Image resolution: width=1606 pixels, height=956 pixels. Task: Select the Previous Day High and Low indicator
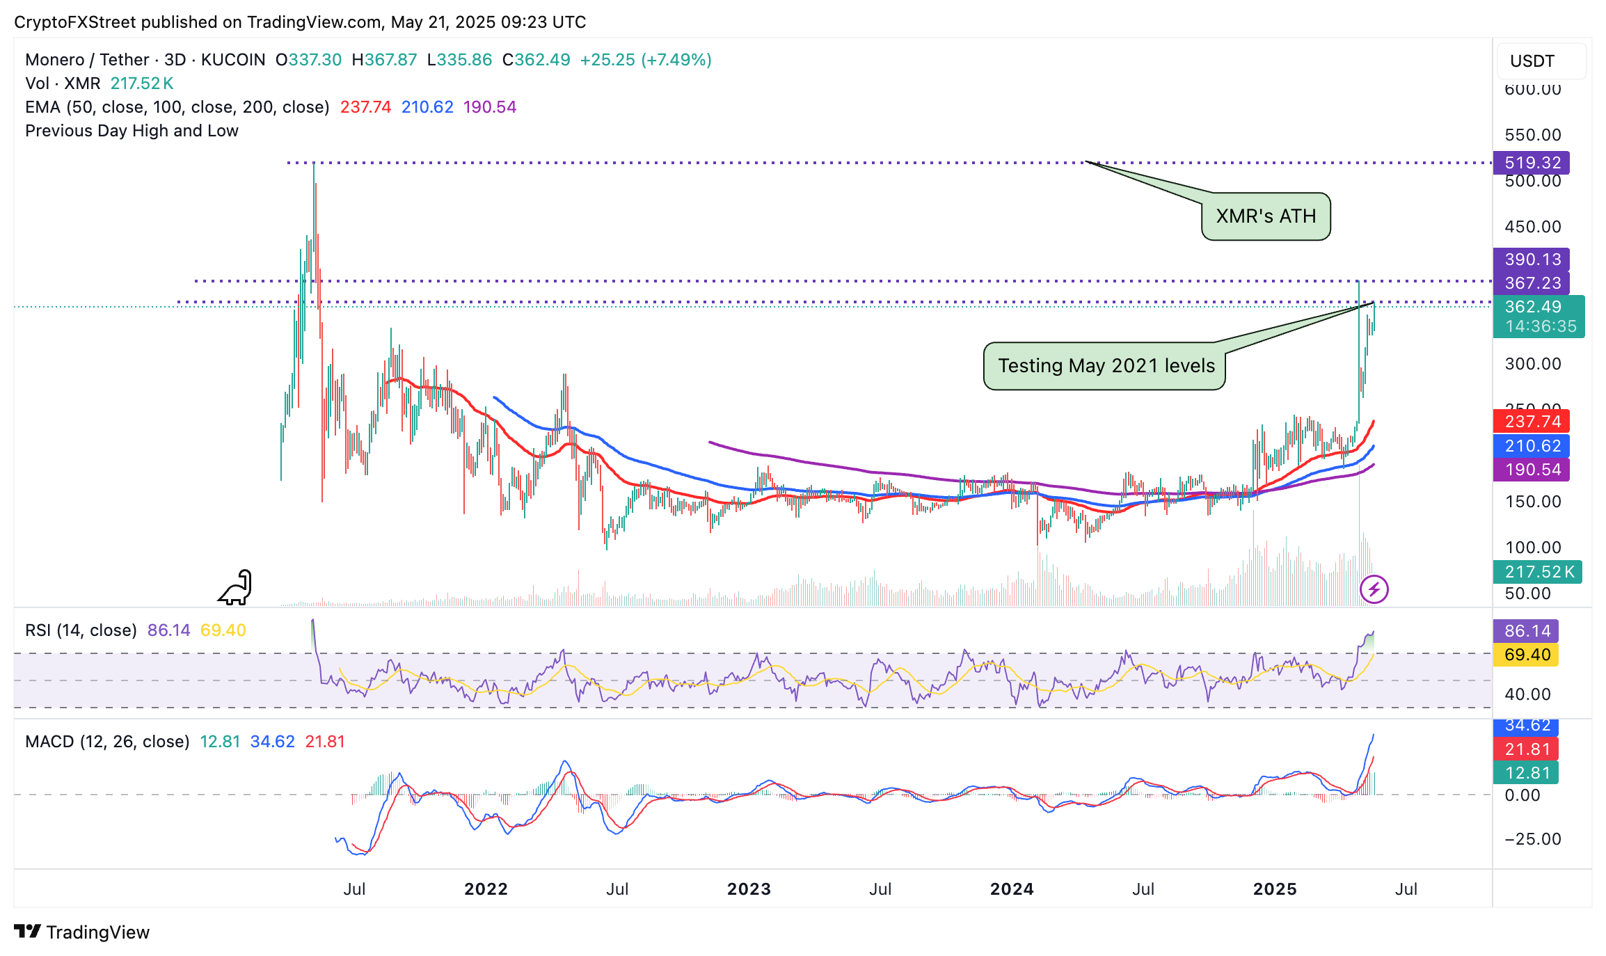click(x=132, y=131)
